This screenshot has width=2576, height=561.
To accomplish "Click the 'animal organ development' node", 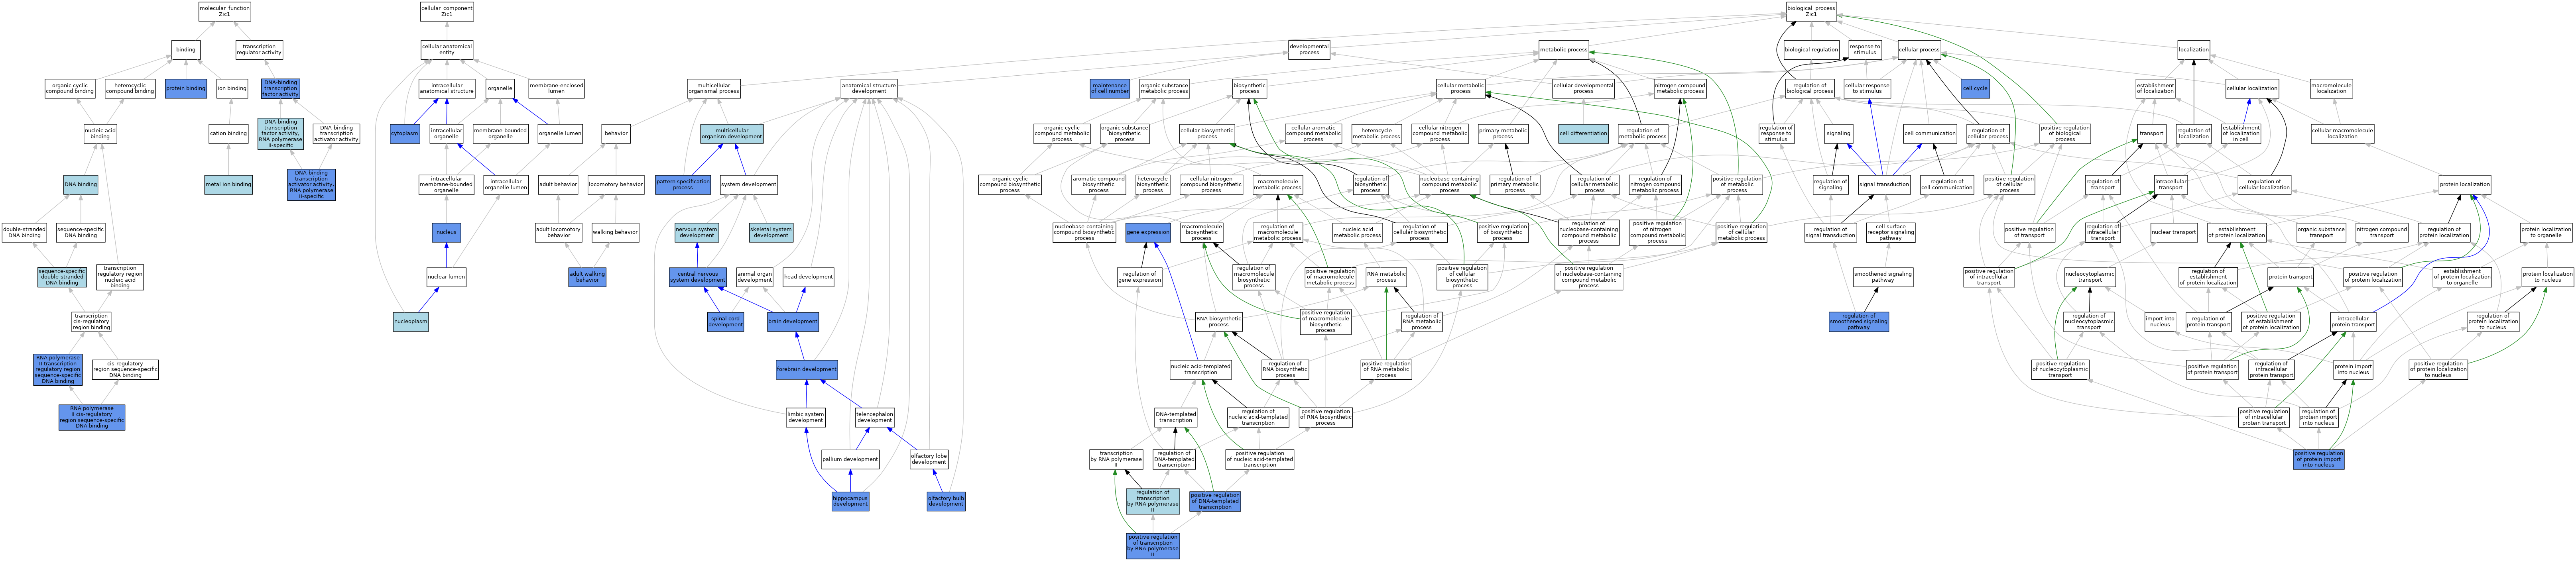I will click(755, 277).
